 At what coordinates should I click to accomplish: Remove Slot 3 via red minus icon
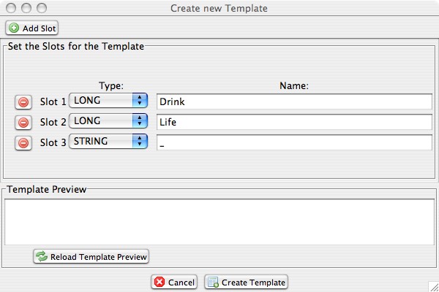[x=23, y=143]
